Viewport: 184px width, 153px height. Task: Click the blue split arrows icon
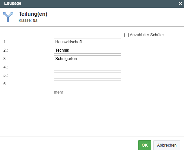8,17
